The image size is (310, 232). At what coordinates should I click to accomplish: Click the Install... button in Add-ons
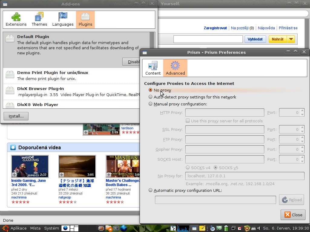point(16,116)
